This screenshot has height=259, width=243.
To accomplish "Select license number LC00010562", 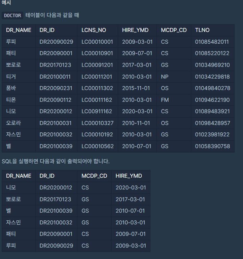I will pos(98,146).
